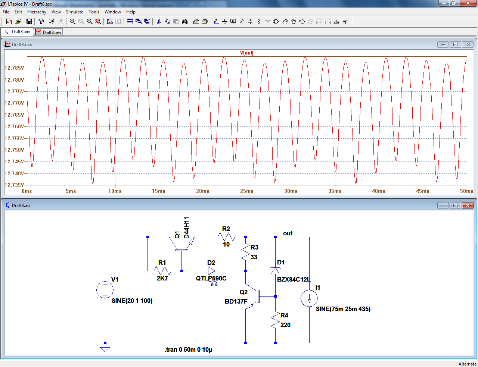Select the Place Inductor tool
This screenshot has height=367, width=478.
(x=259, y=22)
